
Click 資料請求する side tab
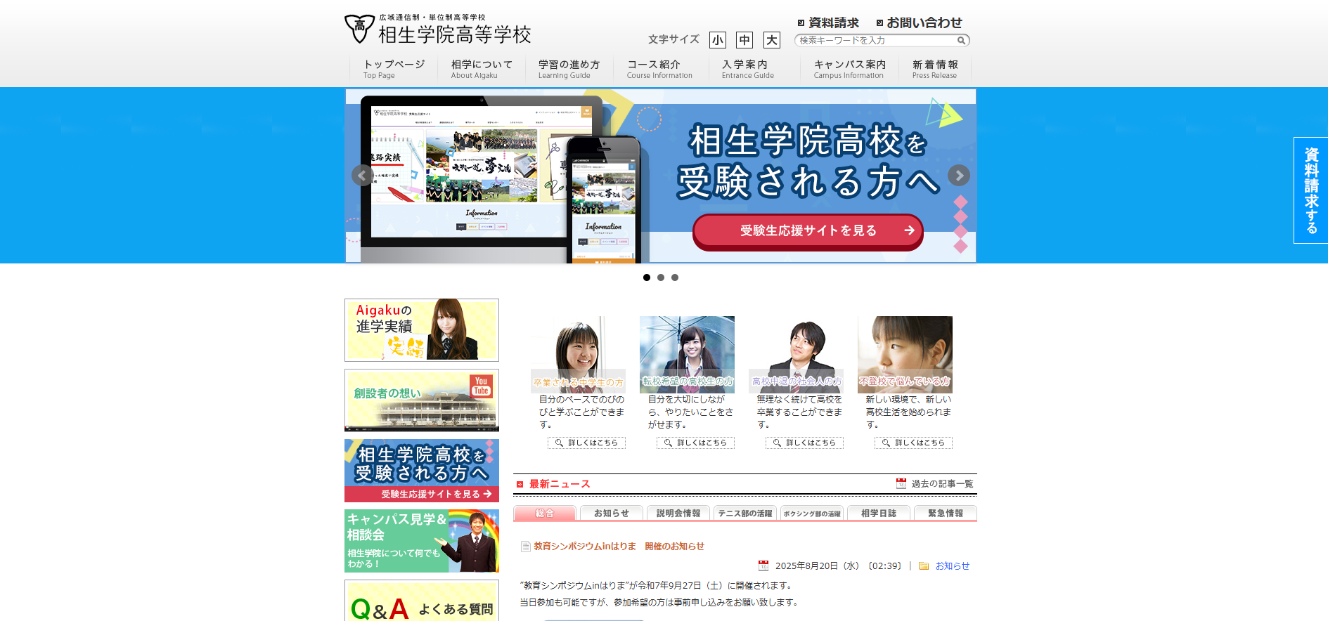tap(1311, 190)
